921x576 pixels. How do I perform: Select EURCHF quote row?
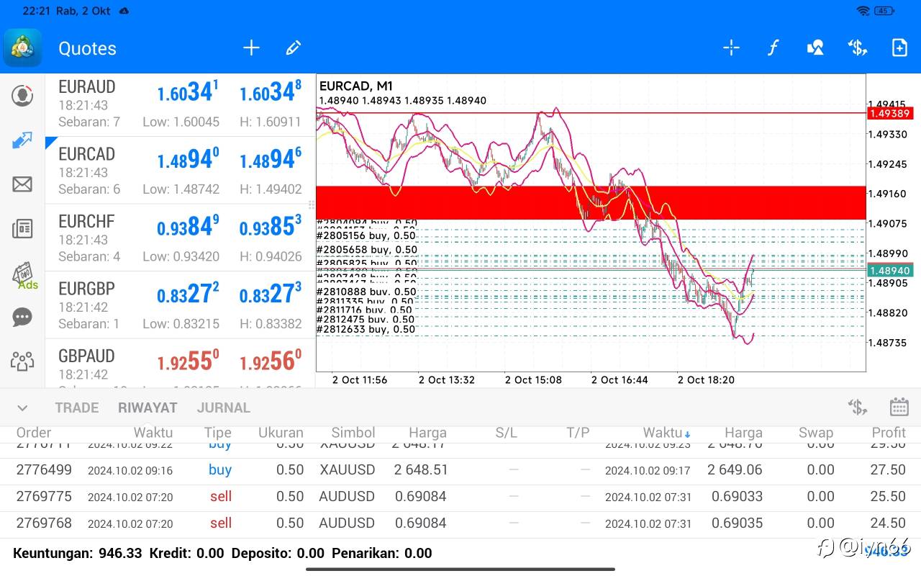click(180, 238)
